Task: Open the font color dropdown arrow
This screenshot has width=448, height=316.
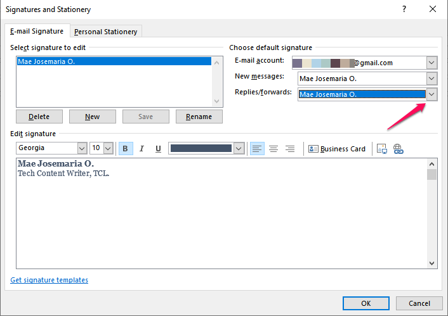Action: pyautogui.click(x=239, y=148)
